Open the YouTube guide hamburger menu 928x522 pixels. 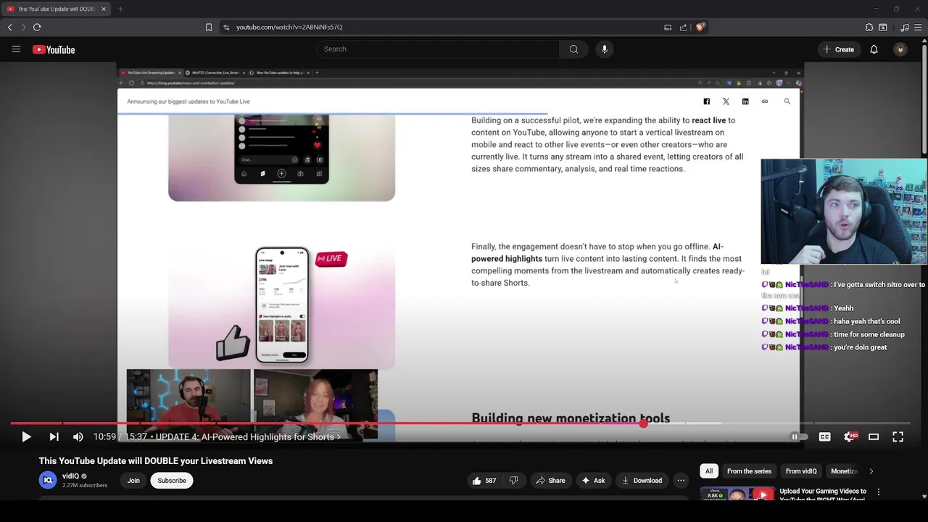coord(16,49)
